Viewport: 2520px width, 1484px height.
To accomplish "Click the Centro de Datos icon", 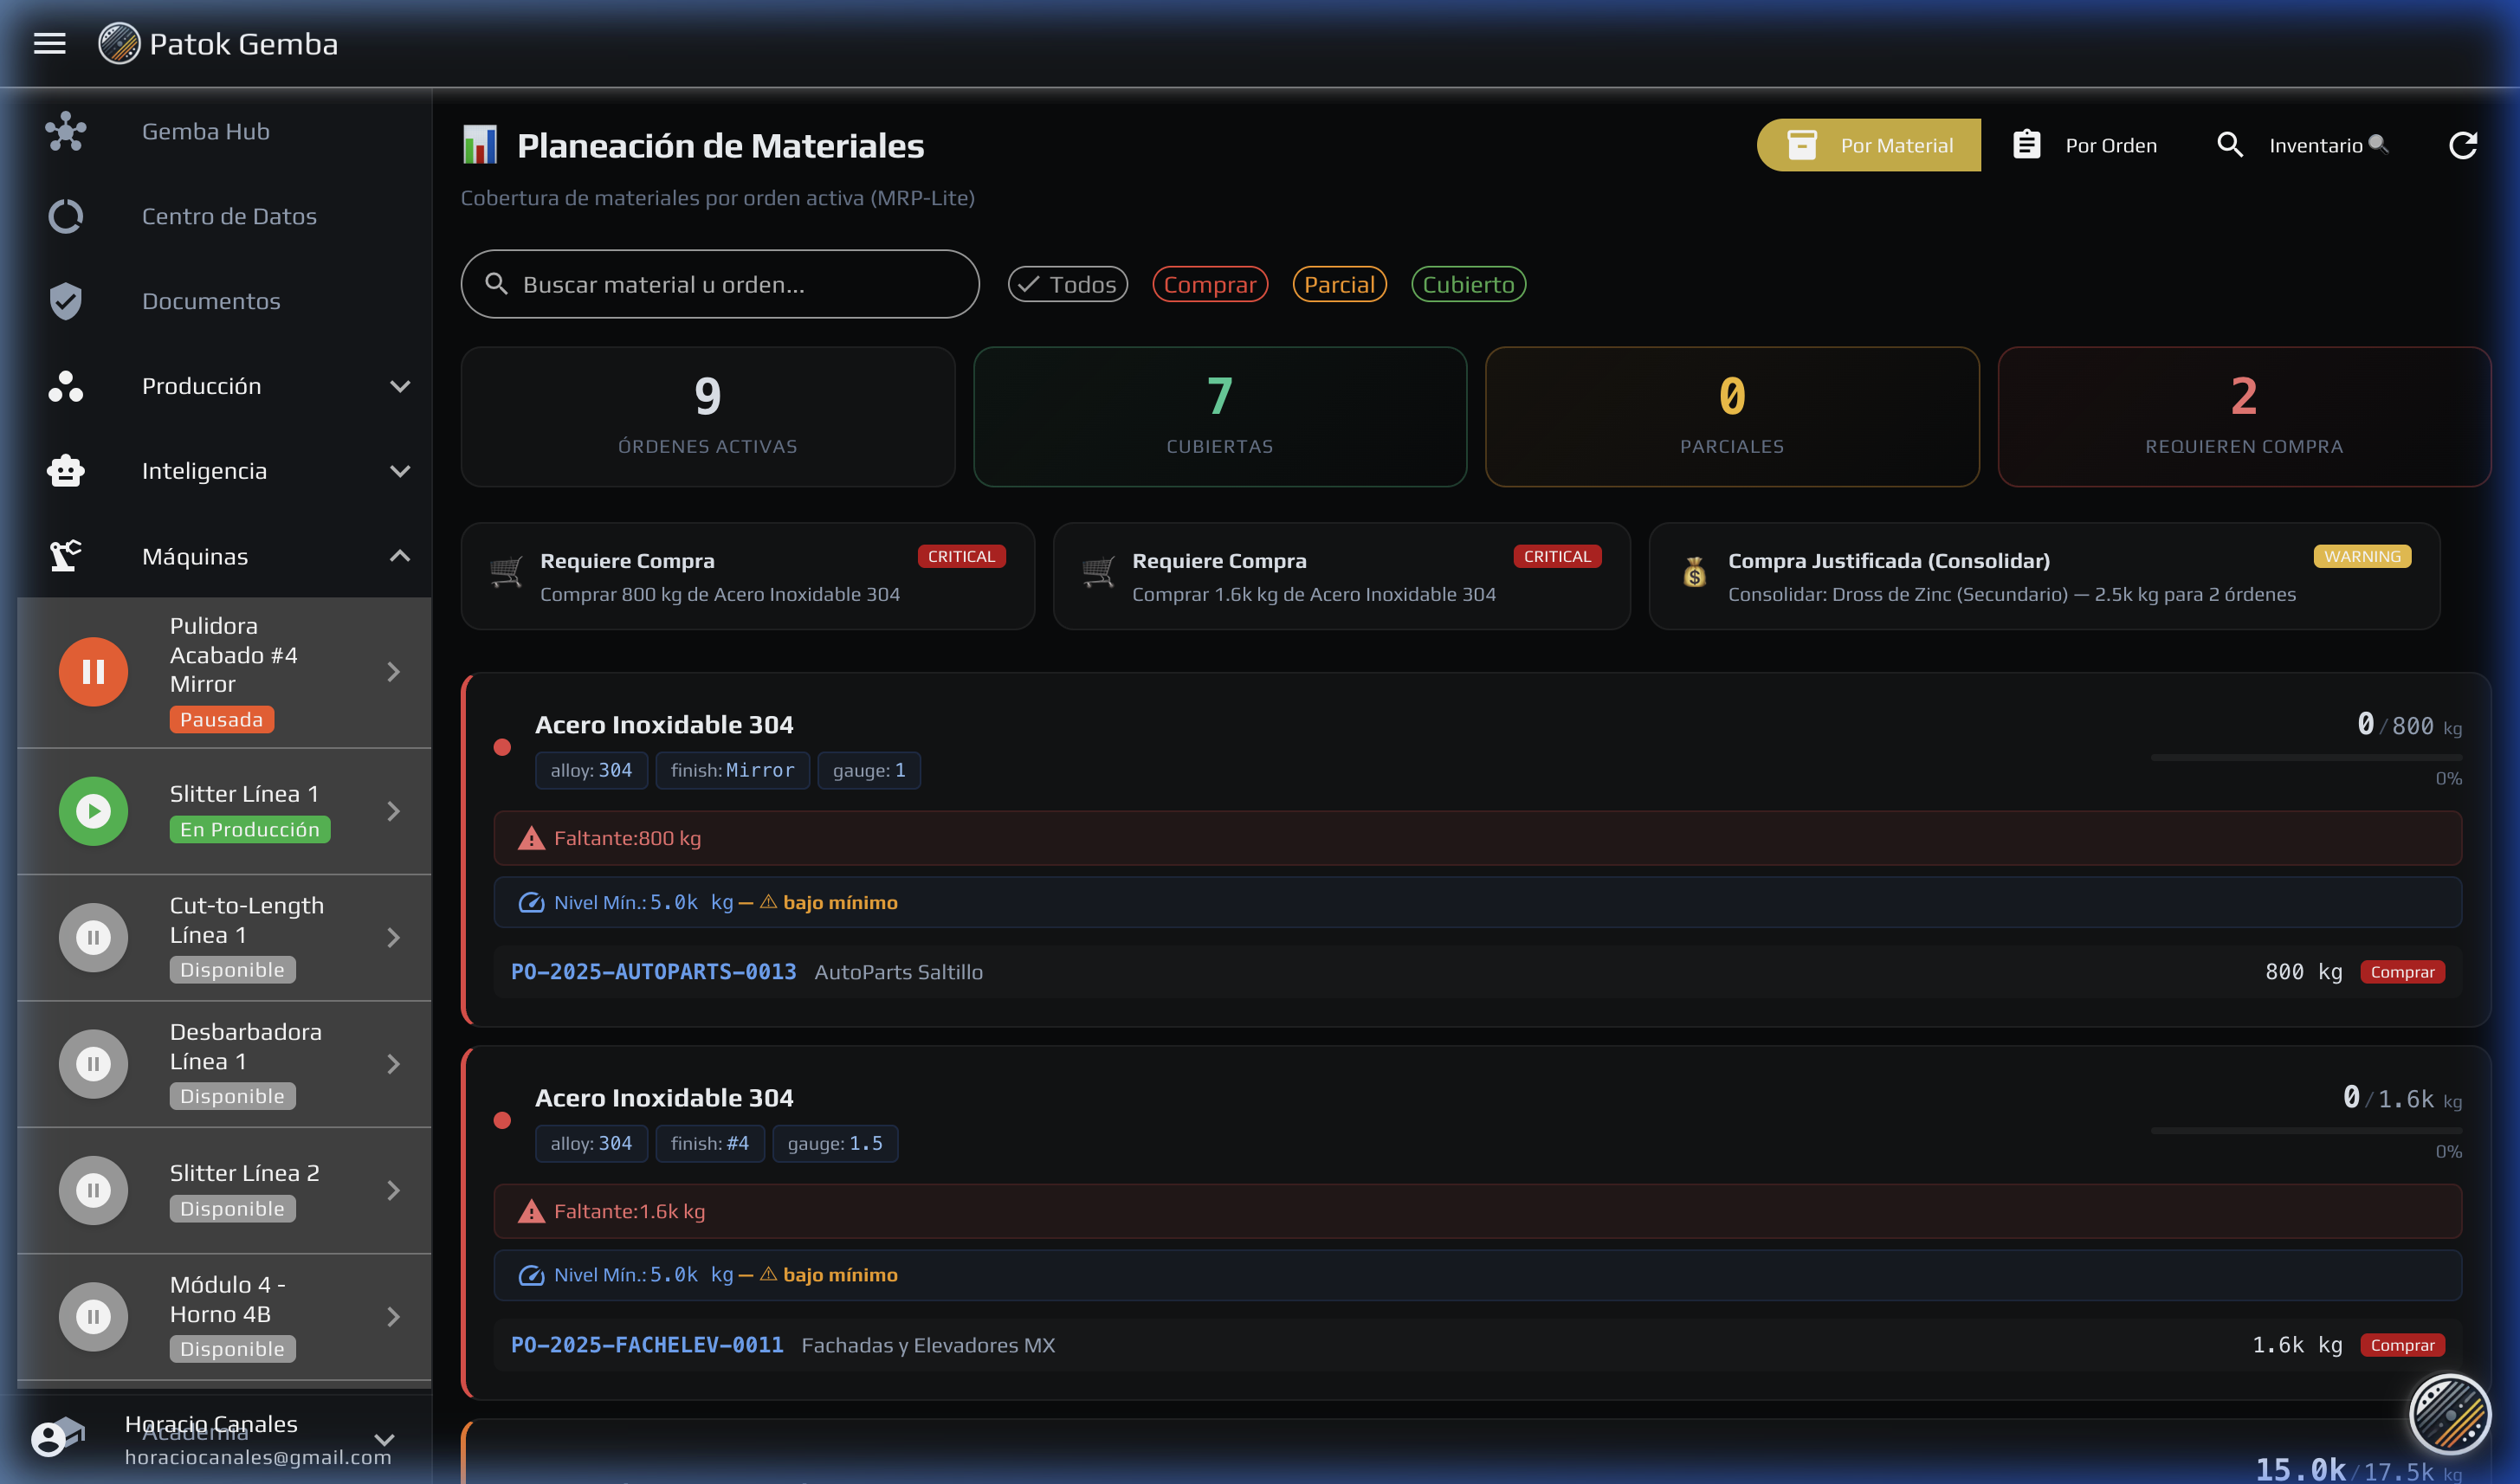I will (x=66, y=216).
